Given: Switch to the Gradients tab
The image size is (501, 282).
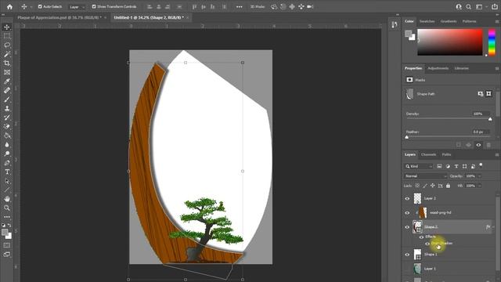Looking at the screenshot, I should pyautogui.click(x=449, y=21).
